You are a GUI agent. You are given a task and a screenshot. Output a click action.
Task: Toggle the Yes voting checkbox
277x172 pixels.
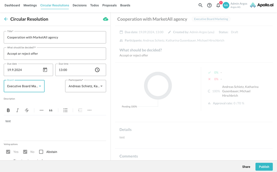pos(8,152)
